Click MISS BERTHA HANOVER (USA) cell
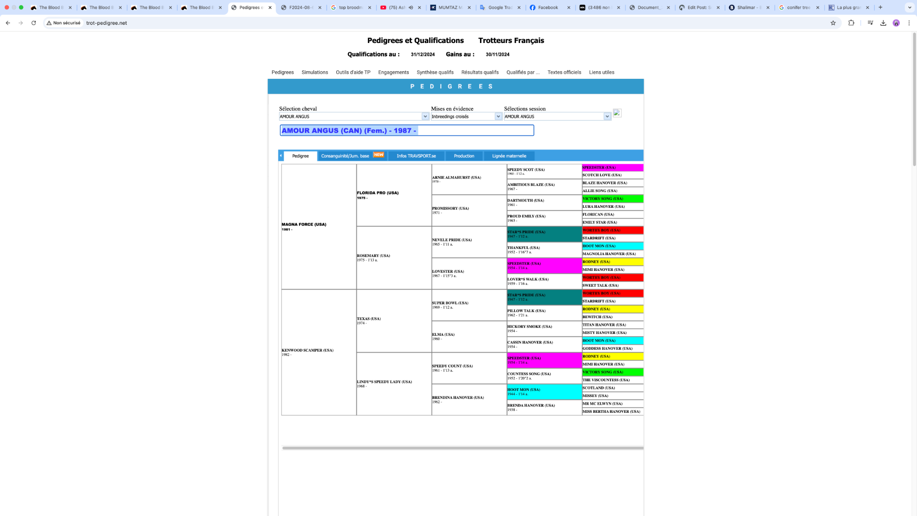 tap(613, 411)
